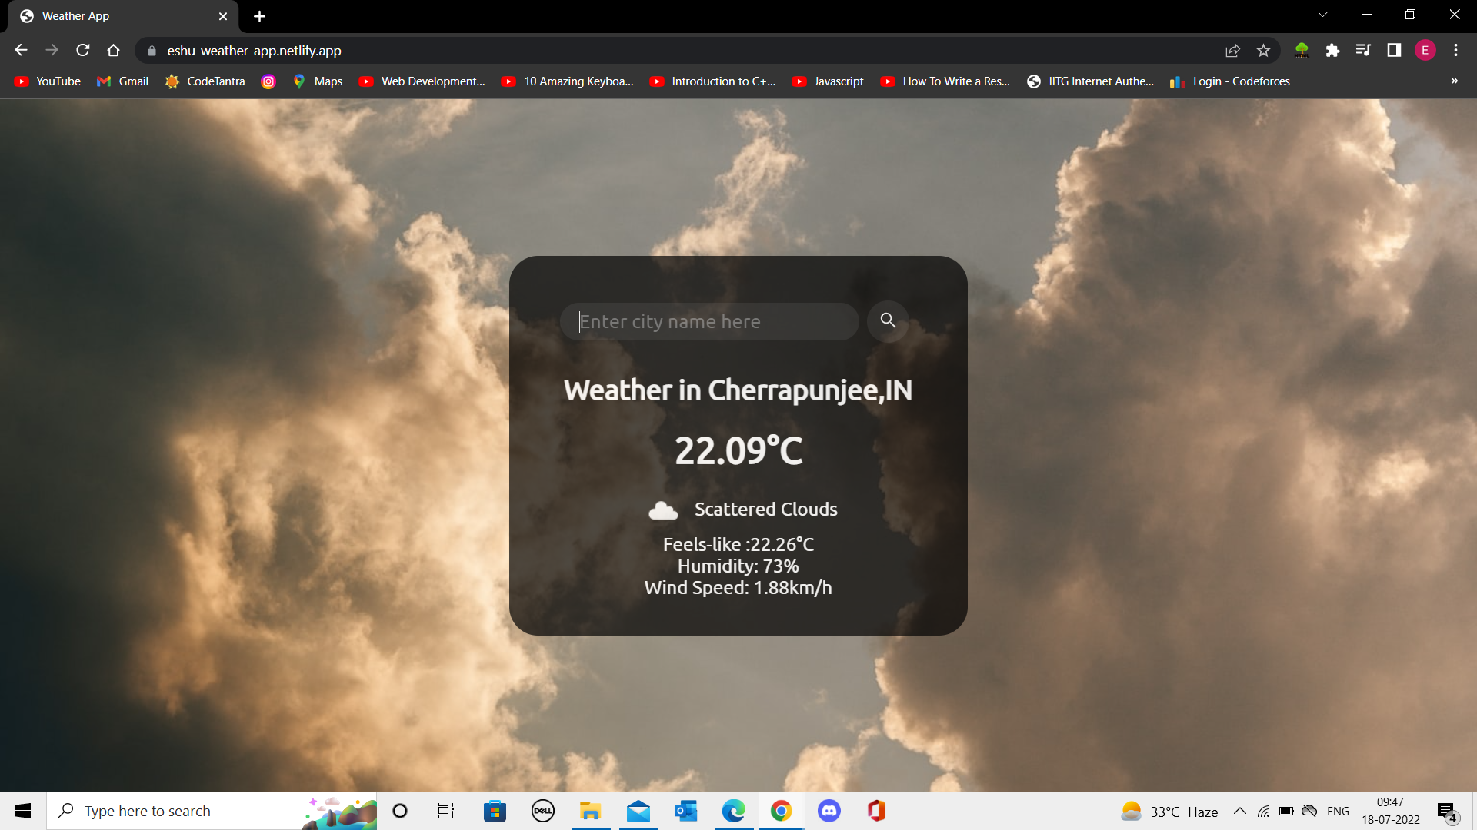Launch Microsoft Edge from the taskbar
Image resolution: width=1477 pixels, height=830 pixels.
734,811
